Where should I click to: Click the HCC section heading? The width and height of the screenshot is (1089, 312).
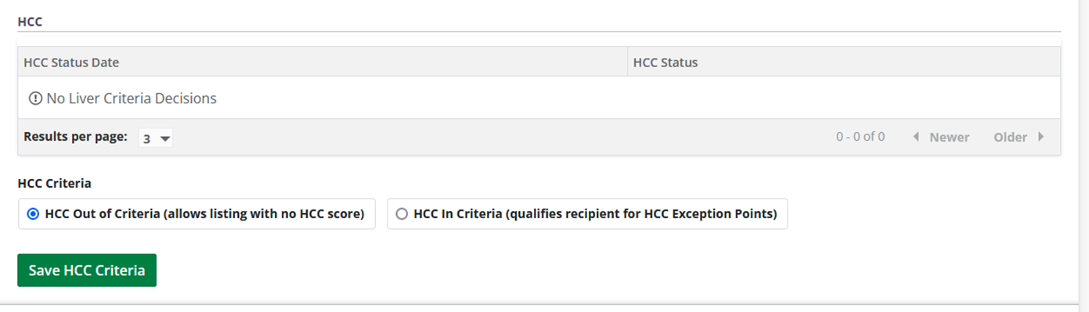(x=30, y=21)
